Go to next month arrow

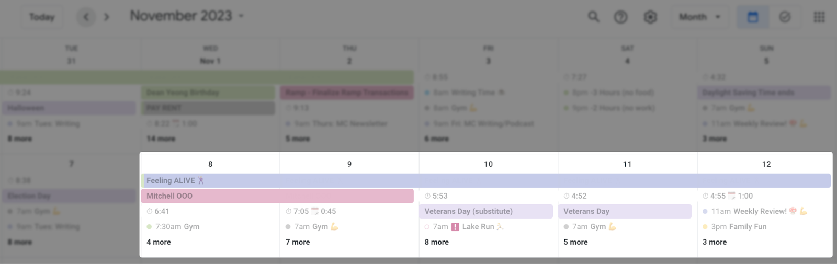107,17
